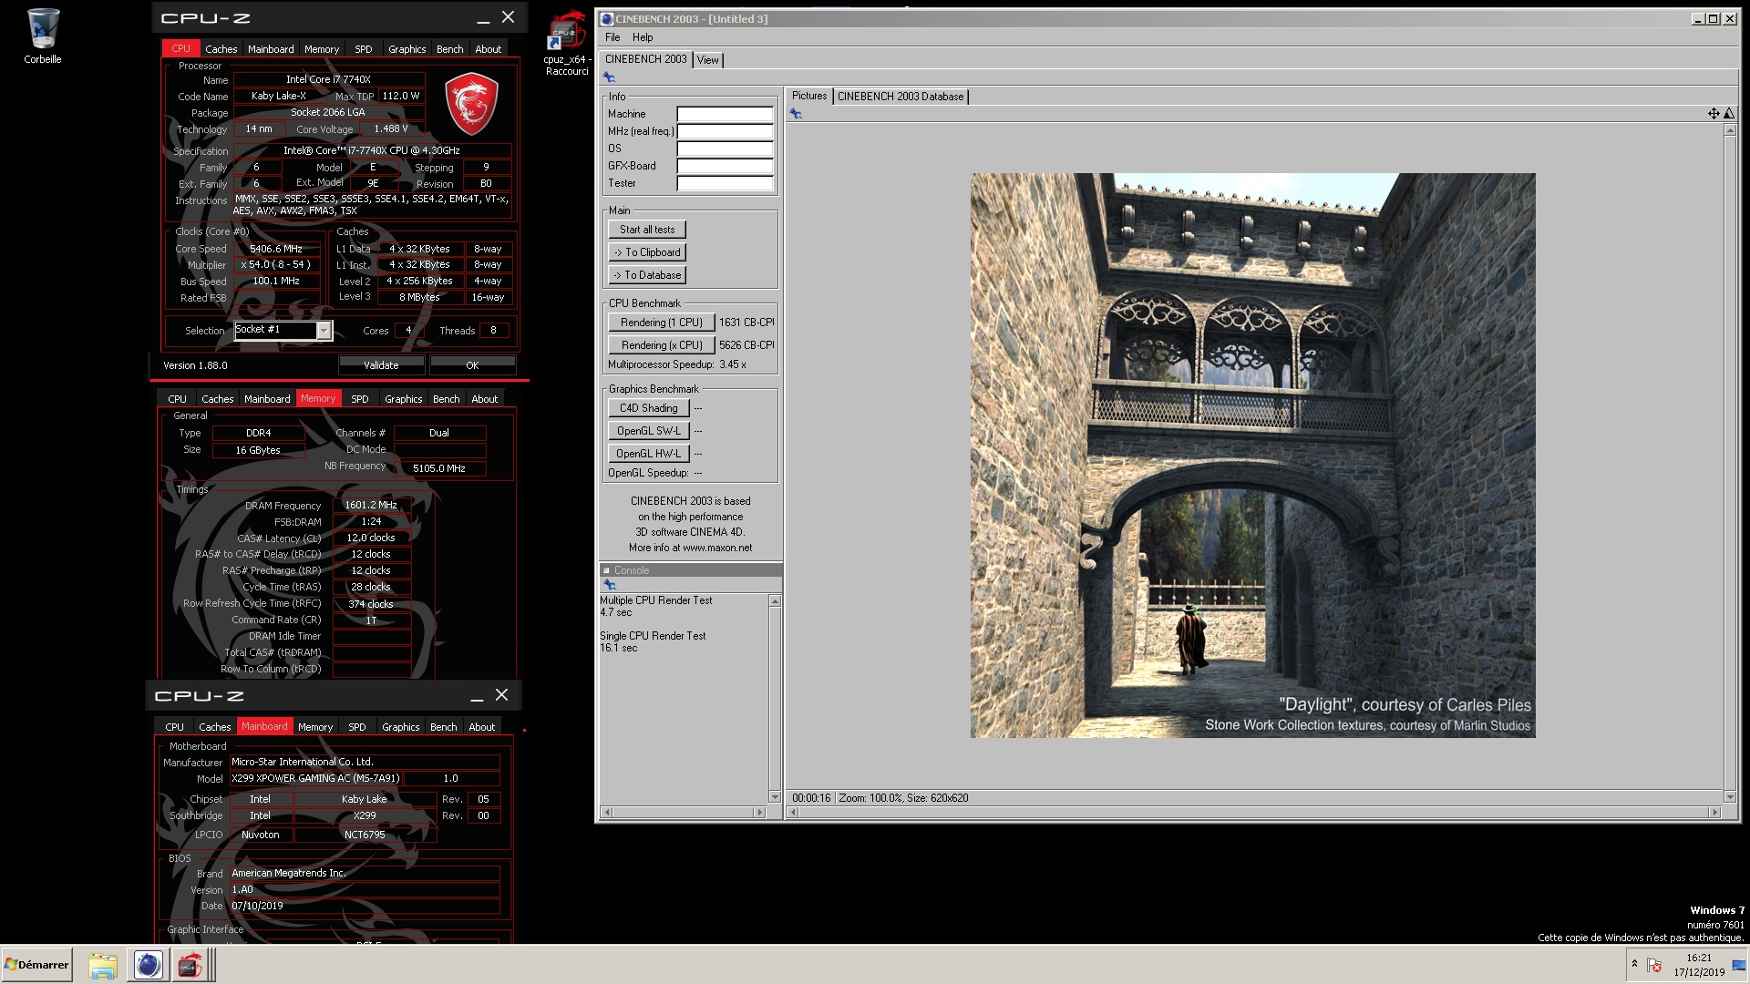
Task: Open the Caches tab in top CPU-Z window
Action: click(221, 49)
